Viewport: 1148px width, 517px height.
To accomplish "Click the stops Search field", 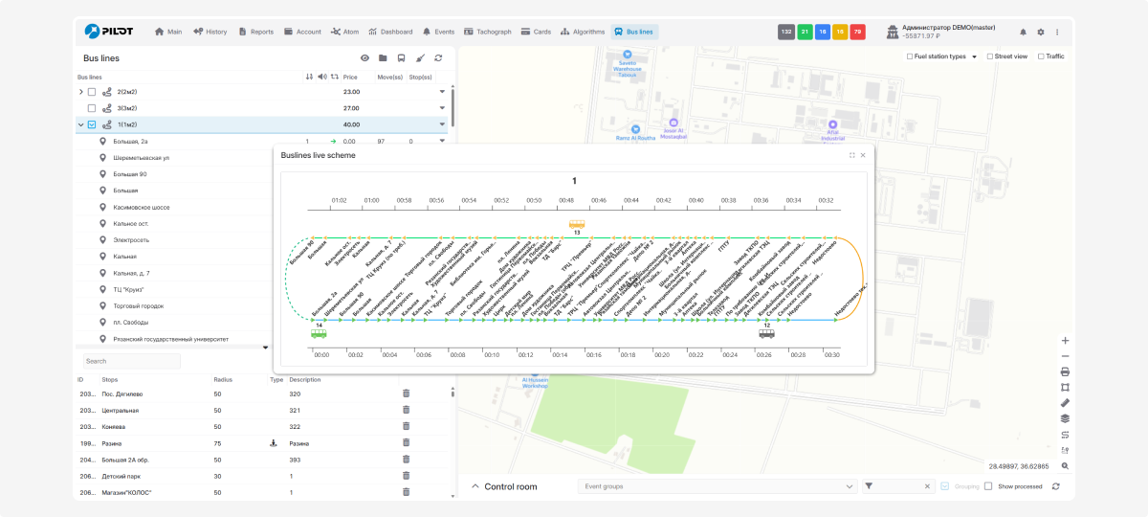I will (130, 361).
